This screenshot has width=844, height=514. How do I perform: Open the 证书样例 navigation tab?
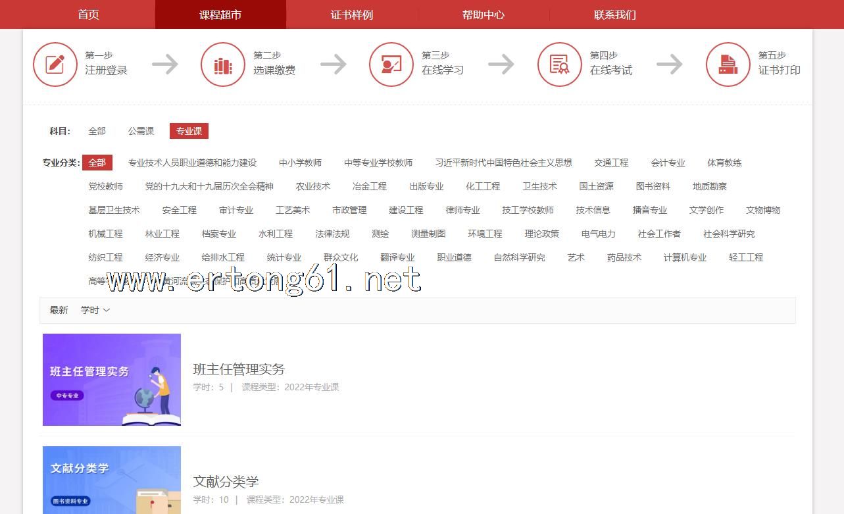(352, 14)
